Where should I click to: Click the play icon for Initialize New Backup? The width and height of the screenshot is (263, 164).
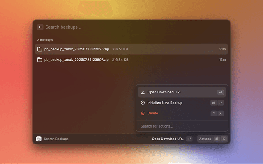(143, 102)
